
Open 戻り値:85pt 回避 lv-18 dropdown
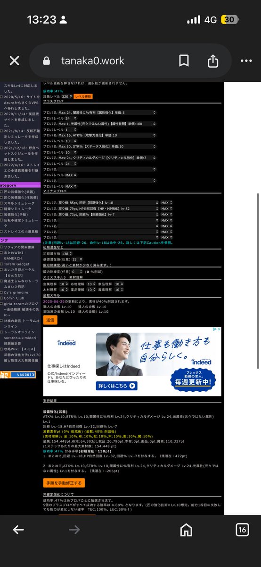coord(108,203)
